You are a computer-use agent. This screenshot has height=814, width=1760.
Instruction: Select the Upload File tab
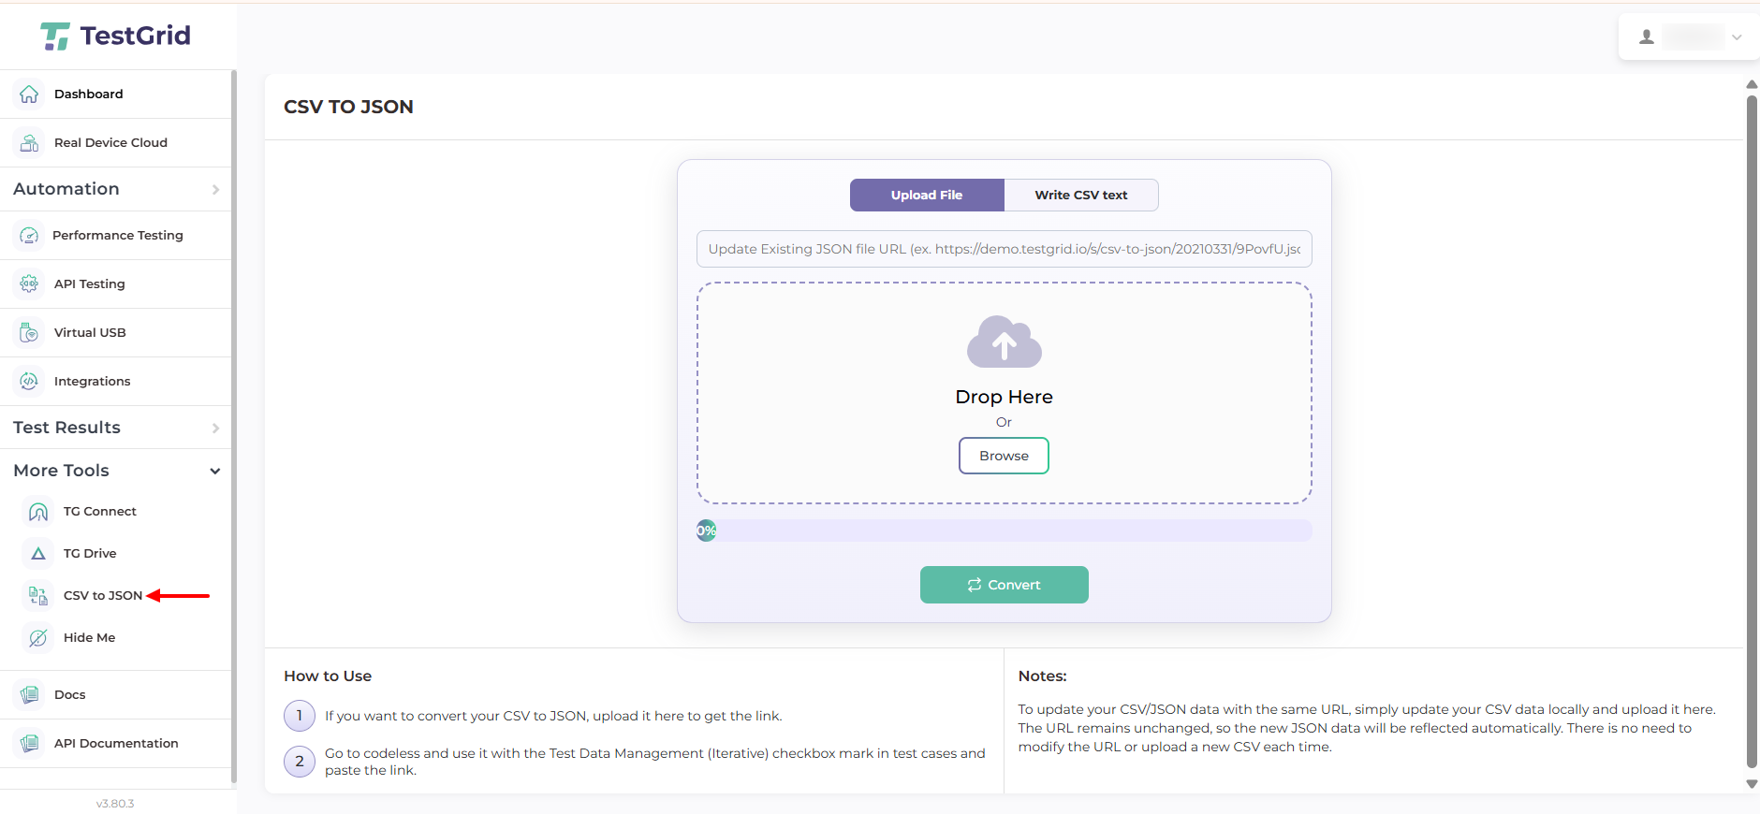pyautogui.click(x=927, y=196)
